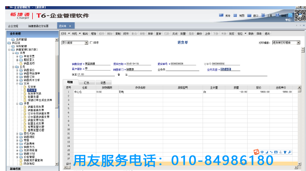
Task: Click the -10.00 quantity cell in row 1
Action: tap(236, 92)
